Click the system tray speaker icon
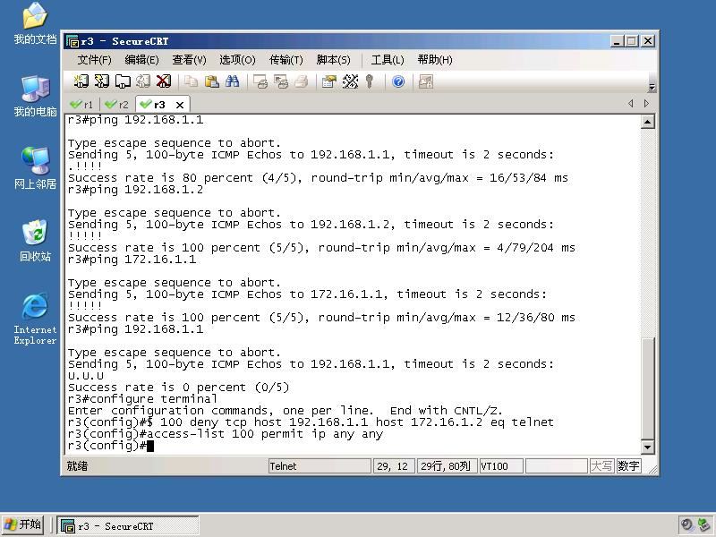The width and height of the screenshot is (716, 537). point(686,525)
